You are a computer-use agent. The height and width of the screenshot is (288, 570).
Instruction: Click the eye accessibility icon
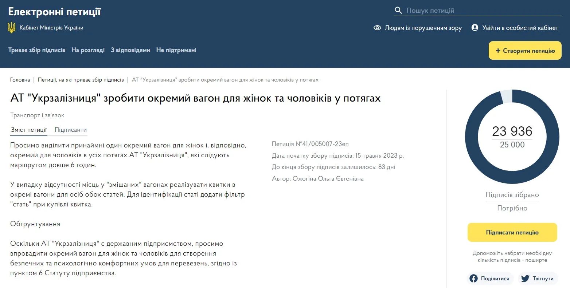(x=377, y=28)
